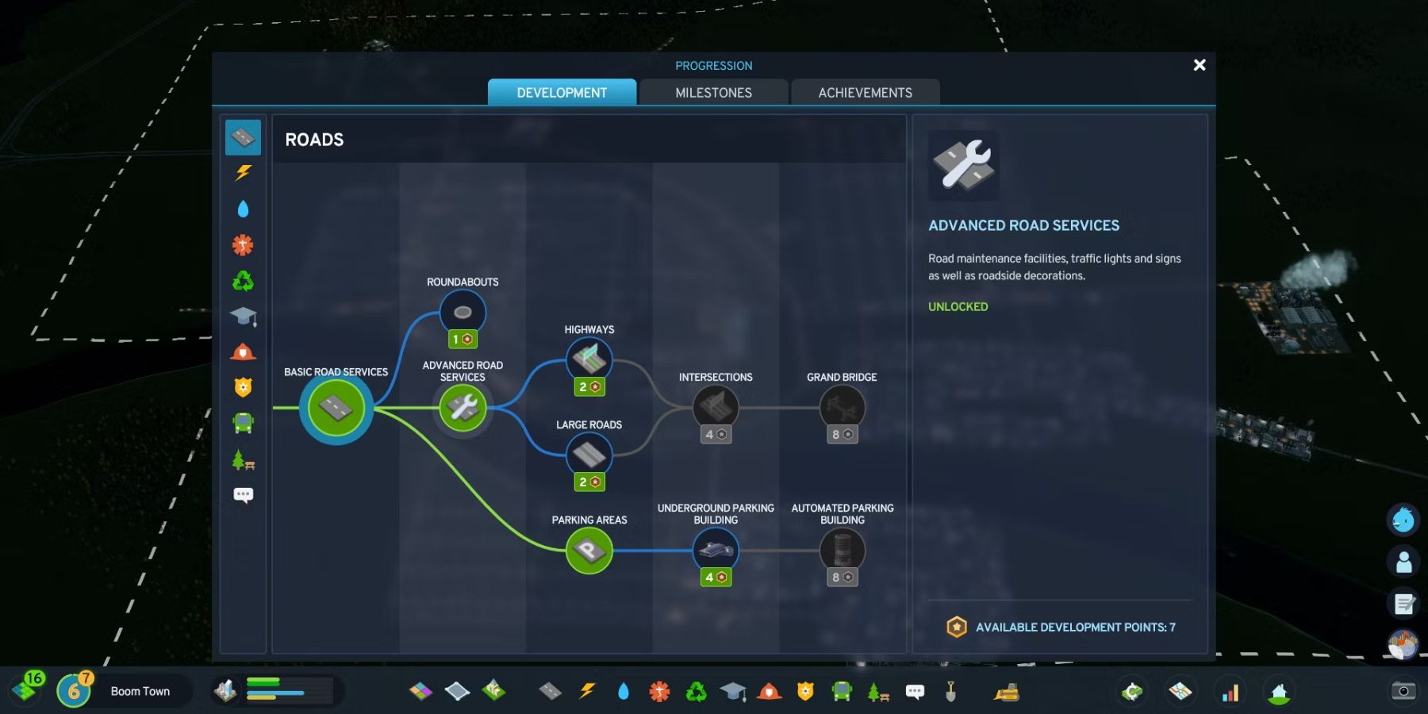This screenshot has width=1428, height=714.
Task: Open photo mode with the camera icon
Action: [1403, 690]
